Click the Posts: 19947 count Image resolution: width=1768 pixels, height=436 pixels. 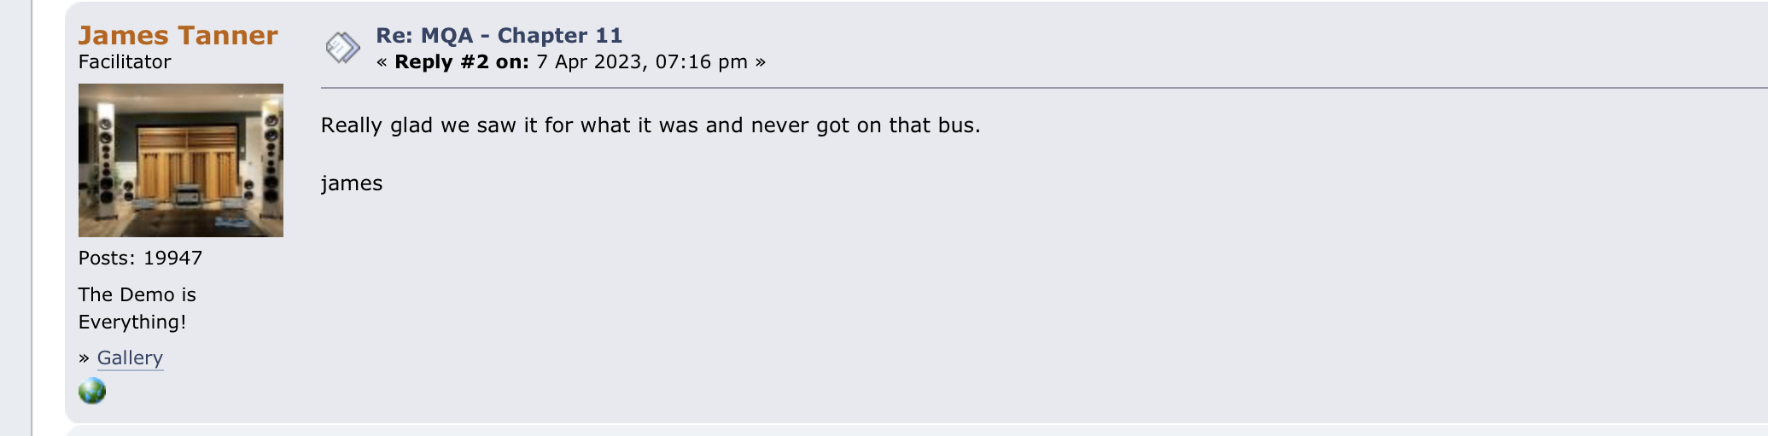140,259
